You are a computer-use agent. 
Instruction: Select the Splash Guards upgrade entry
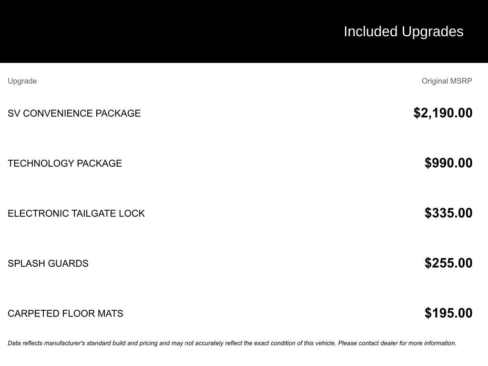(x=48, y=263)
